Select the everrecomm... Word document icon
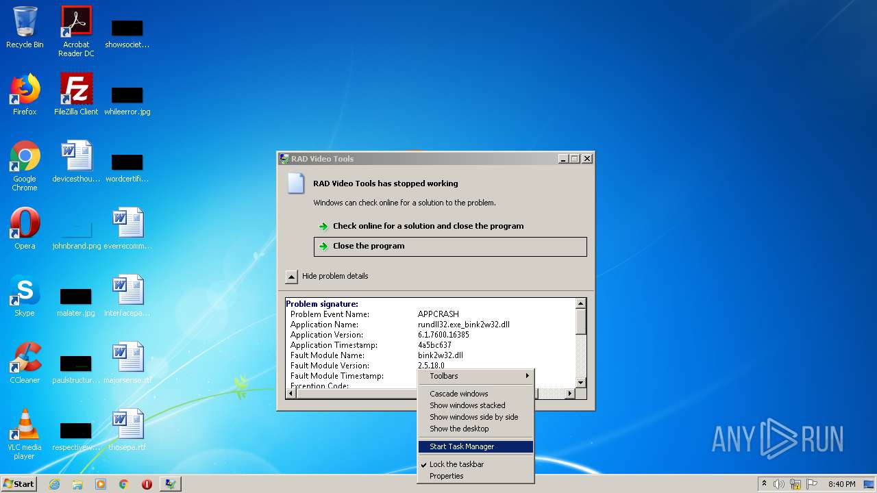This screenshot has height=493, width=877. coord(127,229)
